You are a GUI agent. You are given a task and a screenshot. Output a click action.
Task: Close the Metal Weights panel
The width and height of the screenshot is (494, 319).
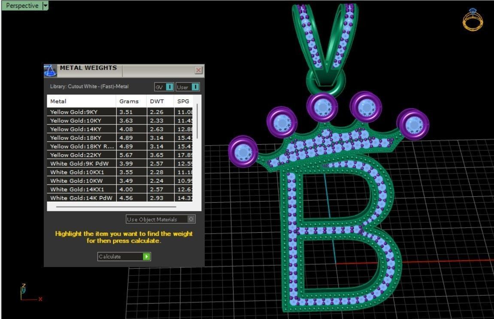pyautogui.click(x=198, y=70)
